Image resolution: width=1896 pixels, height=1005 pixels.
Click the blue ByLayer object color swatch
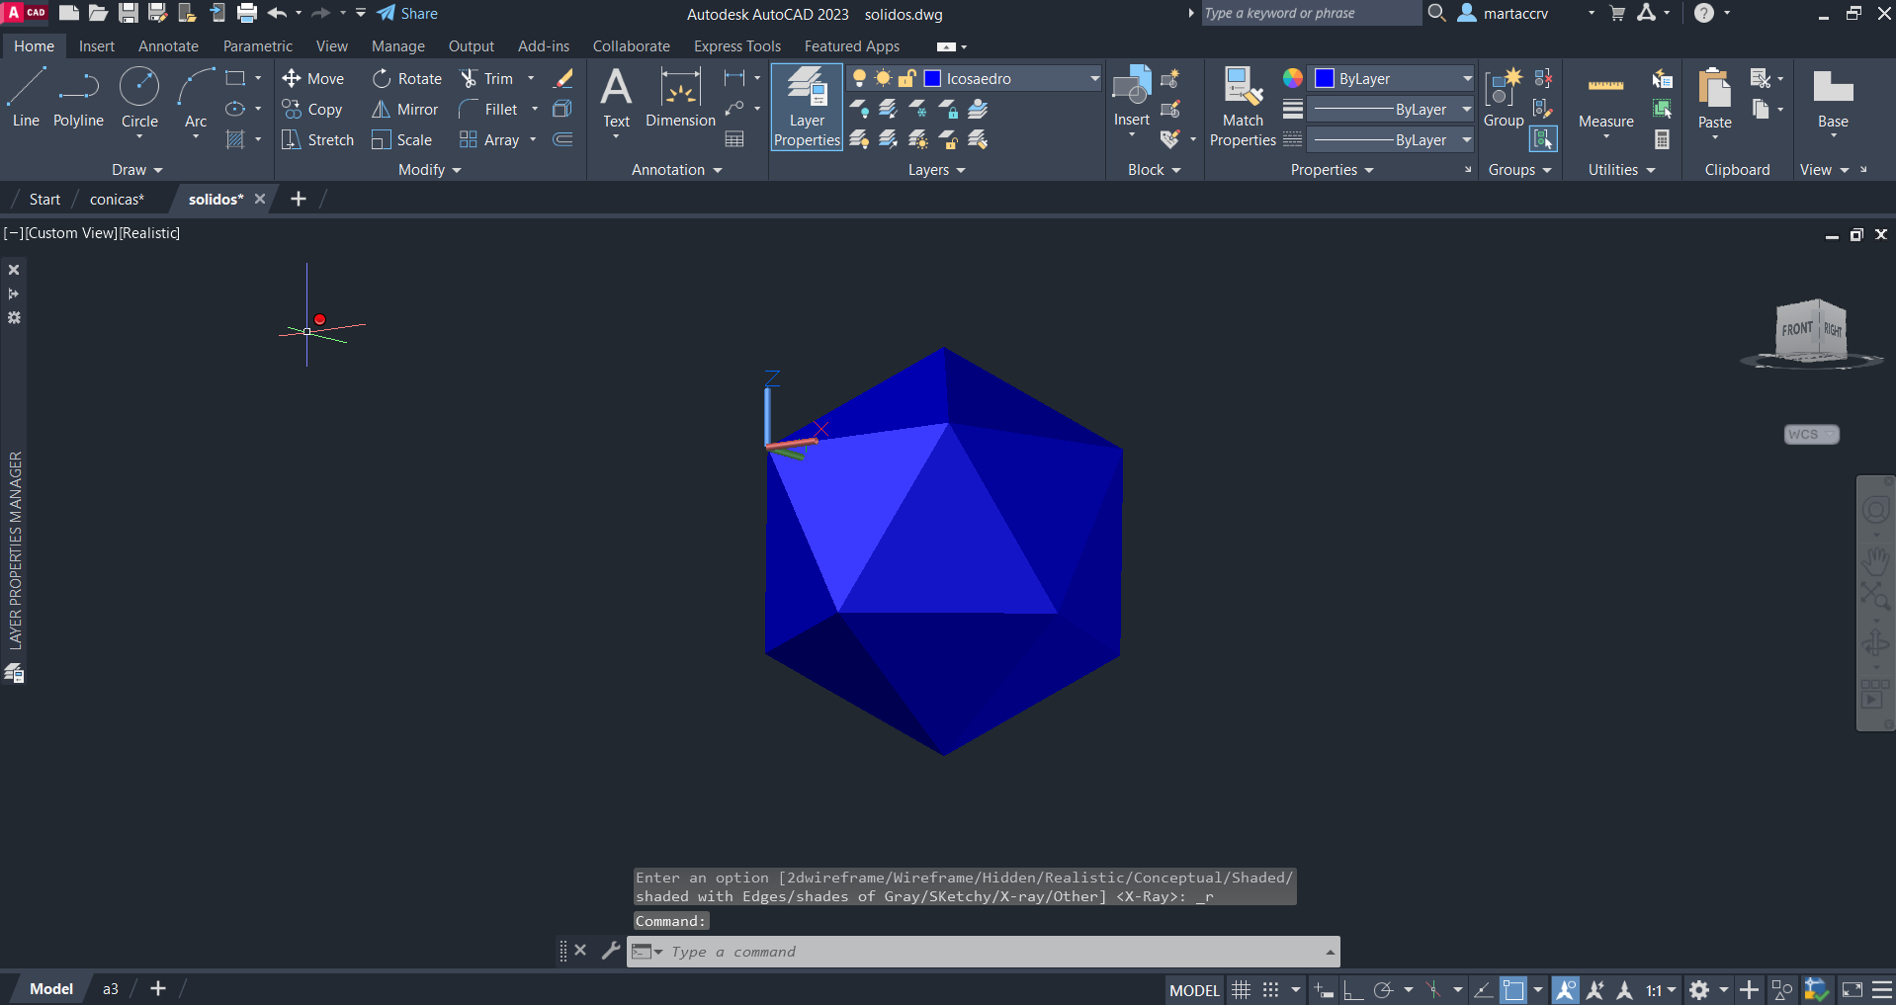[x=1325, y=79]
